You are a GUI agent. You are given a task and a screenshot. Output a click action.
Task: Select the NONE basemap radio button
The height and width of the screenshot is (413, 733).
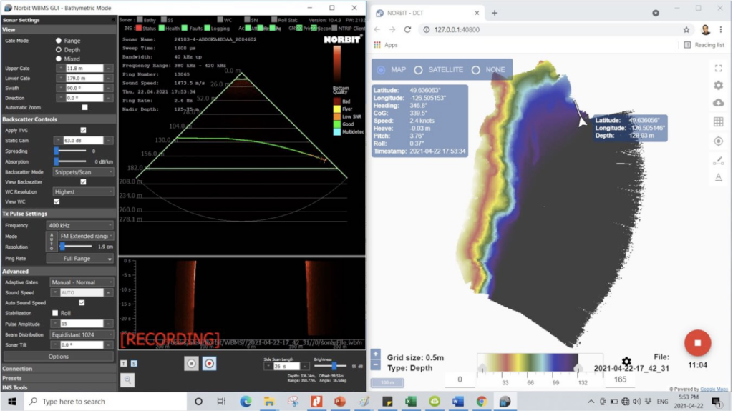[x=475, y=70]
